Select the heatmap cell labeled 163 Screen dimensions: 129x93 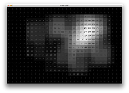tap(93, 40)
